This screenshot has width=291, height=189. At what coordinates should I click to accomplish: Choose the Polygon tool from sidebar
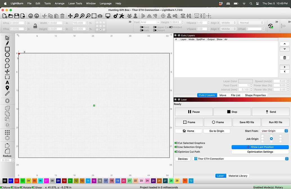click(x=8, y=60)
